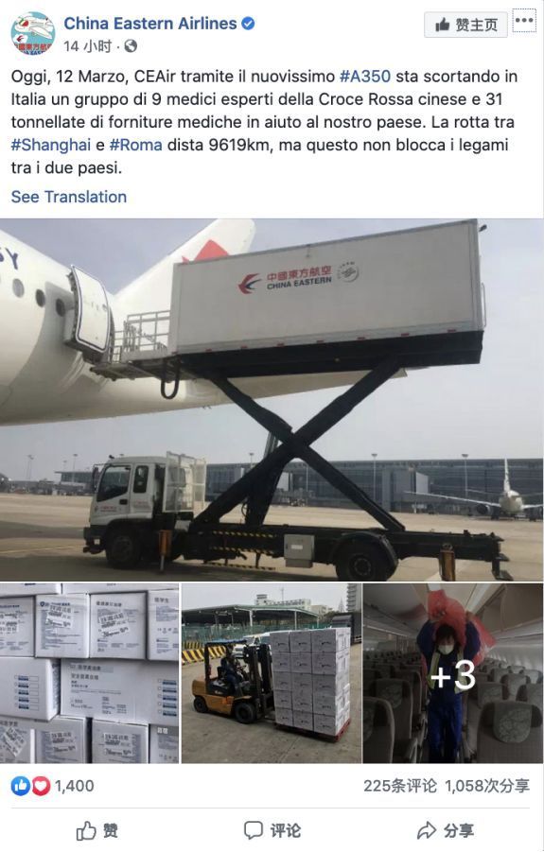Click the 赞主页 like page button
The image size is (544, 852).
coord(465,25)
